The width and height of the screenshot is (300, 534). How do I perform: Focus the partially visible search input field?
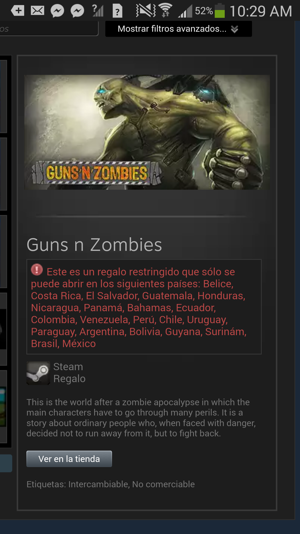coord(49,29)
